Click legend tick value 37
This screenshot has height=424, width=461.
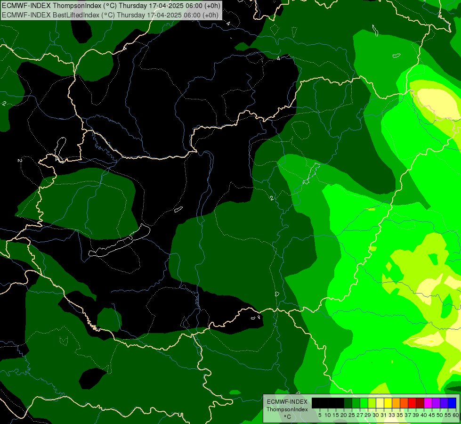click(x=408, y=415)
